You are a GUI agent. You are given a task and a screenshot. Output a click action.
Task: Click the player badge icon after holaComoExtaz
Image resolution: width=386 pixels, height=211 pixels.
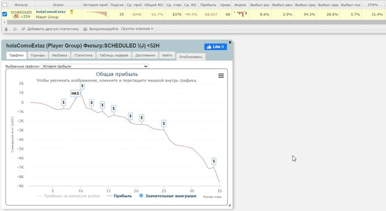pos(72,12)
